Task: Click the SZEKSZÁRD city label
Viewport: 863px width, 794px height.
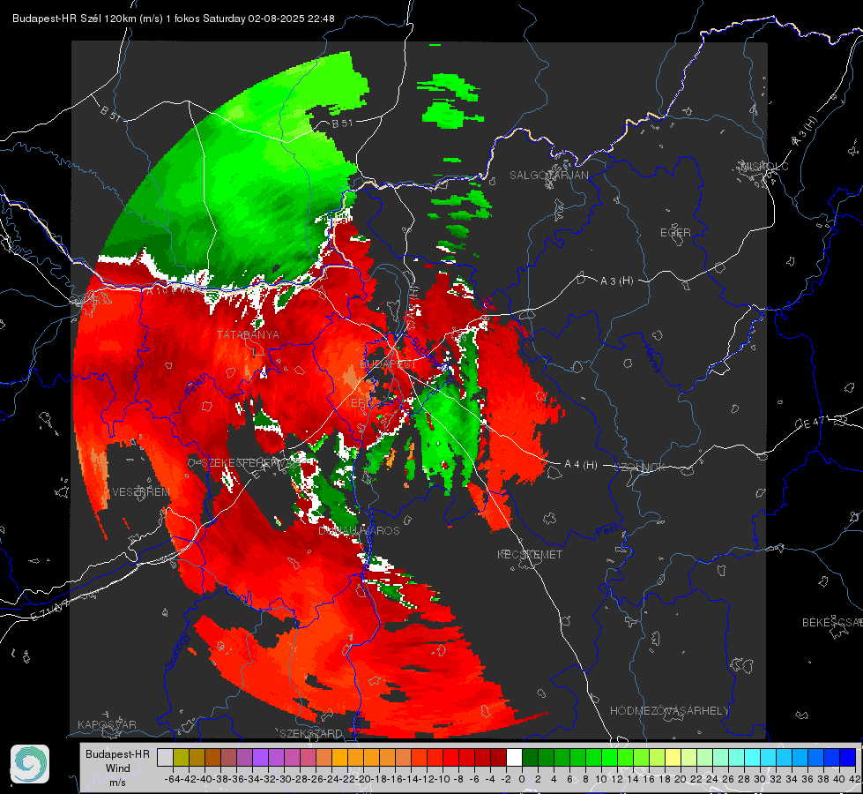Action: click(x=311, y=733)
